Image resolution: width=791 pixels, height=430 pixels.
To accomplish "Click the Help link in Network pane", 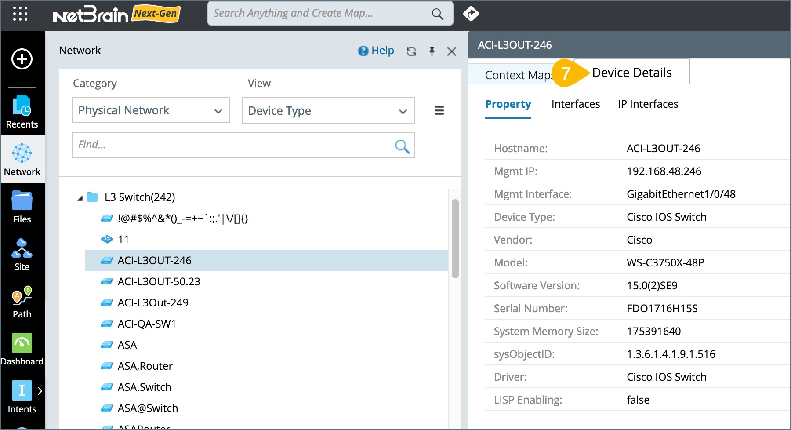I will click(376, 51).
